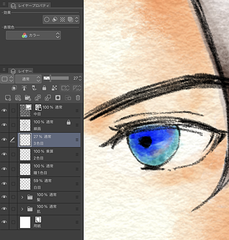Viewport: 229px width, 240px height.
Task: Check the selection box of 線画 layer
Action: click(13, 125)
